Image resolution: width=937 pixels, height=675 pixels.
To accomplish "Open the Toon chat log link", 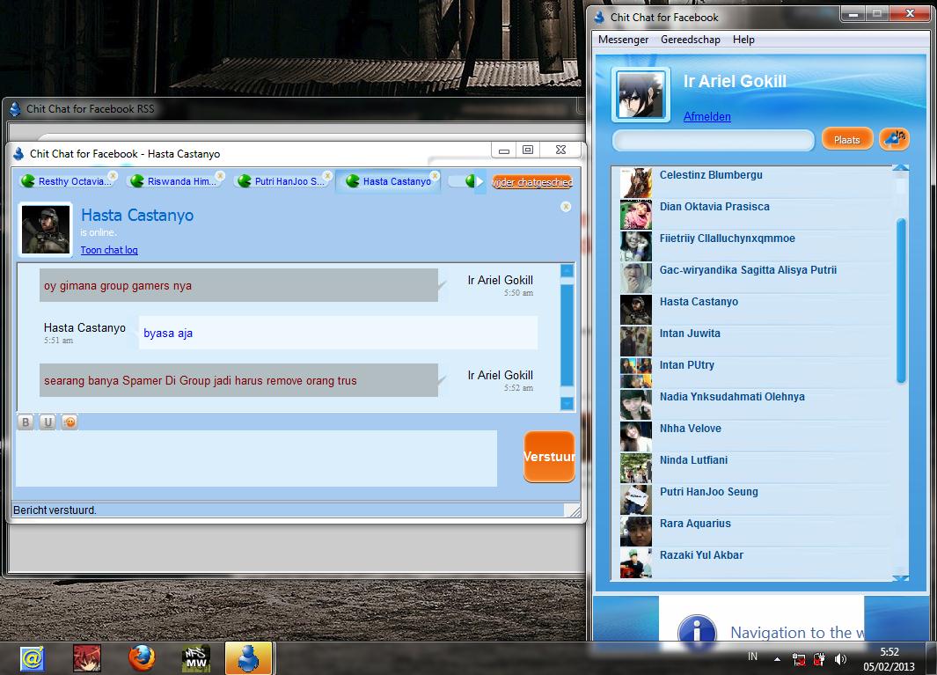I will tap(109, 250).
